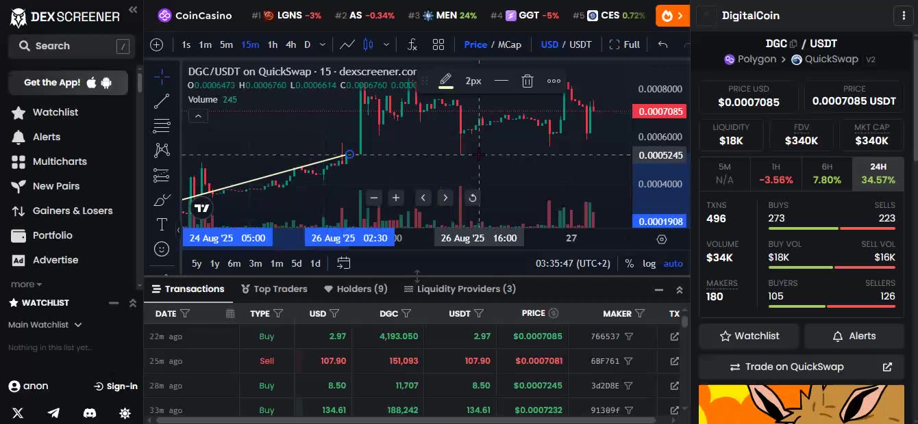This screenshot has height=424, width=918.
Task: Select the 6H stats tab
Action: pos(827,174)
